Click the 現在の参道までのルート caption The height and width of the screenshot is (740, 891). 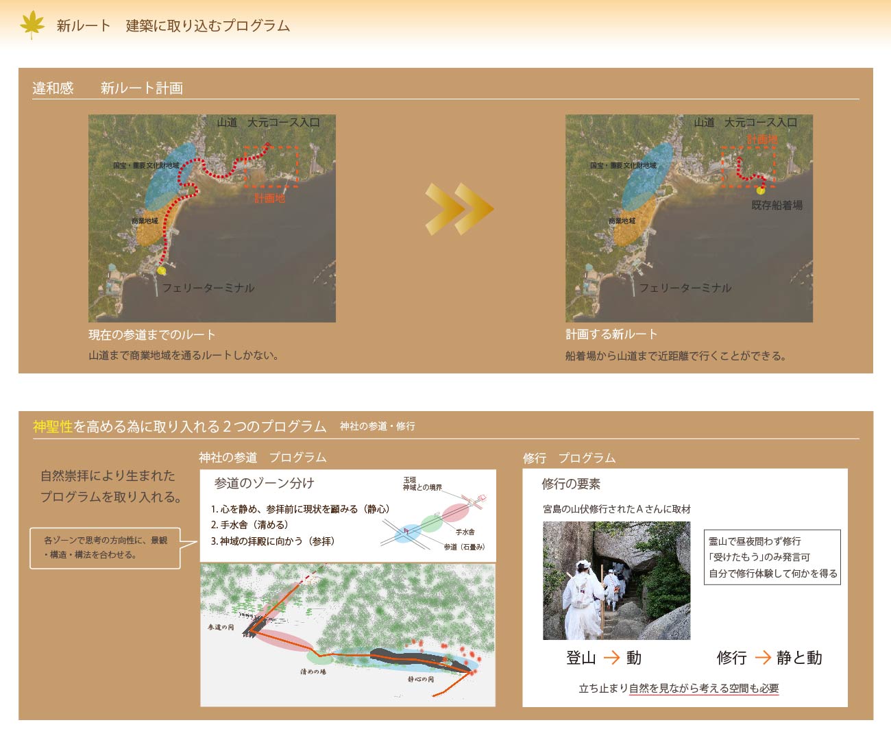(151, 334)
